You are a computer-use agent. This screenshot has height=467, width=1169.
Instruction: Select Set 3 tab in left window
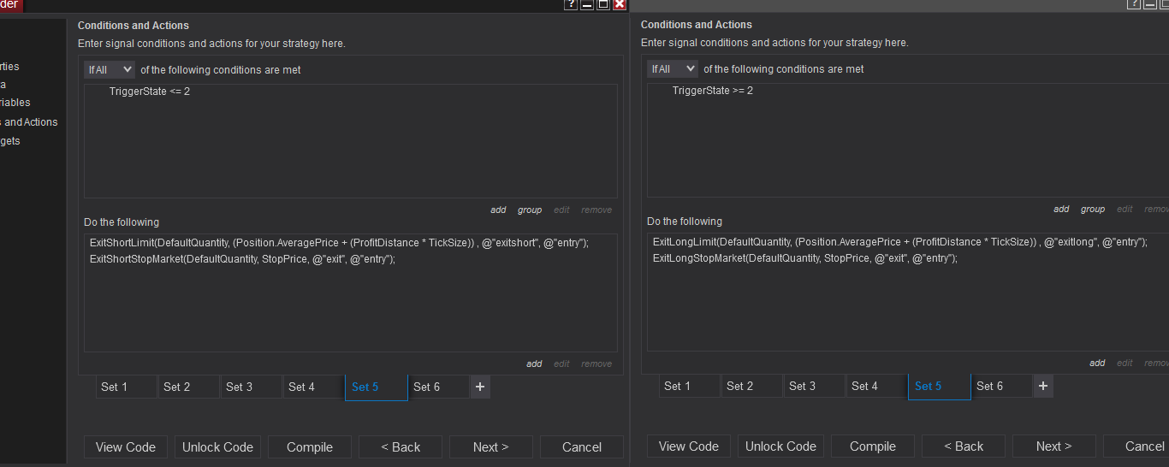[x=251, y=387]
